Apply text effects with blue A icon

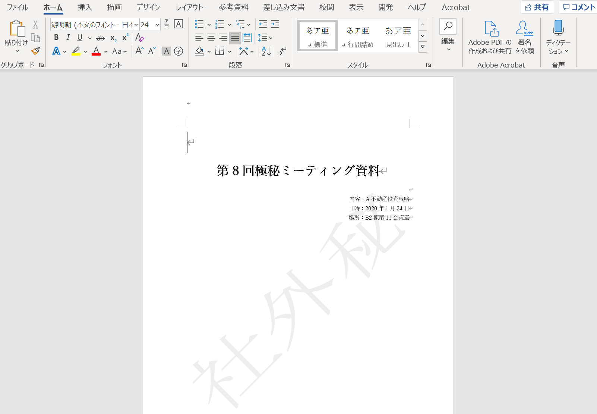click(x=56, y=51)
